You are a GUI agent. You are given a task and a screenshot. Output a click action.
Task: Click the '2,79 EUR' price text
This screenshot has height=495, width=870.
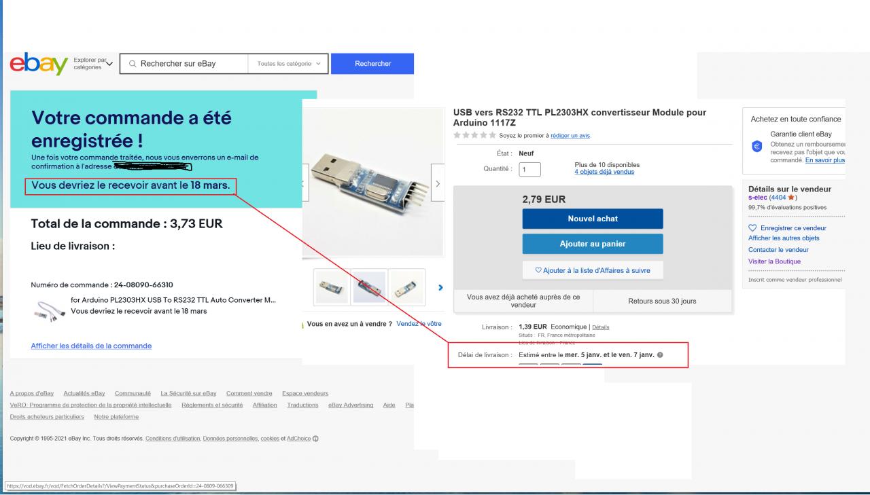[x=544, y=200]
